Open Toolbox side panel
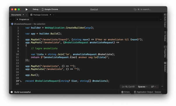The image size is (176, 106). click(165, 36)
